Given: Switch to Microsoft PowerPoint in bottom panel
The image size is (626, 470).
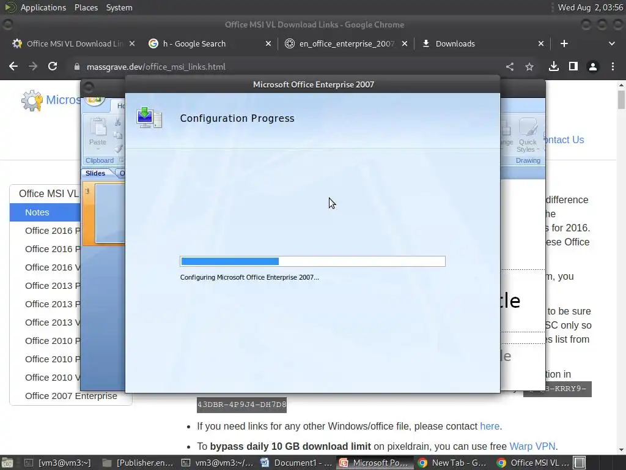Looking at the screenshot, I should tap(374, 463).
